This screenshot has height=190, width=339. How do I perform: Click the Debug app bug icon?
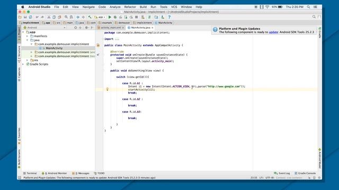click(115, 17)
